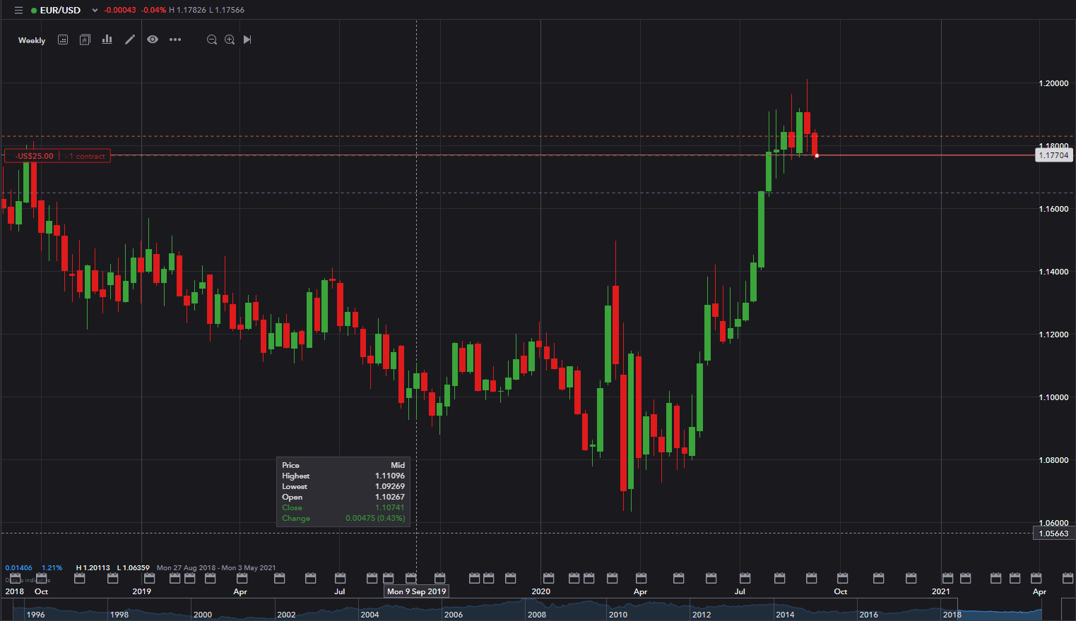Click the compare charts icon
1076x621 pixels.
click(85, 40)
